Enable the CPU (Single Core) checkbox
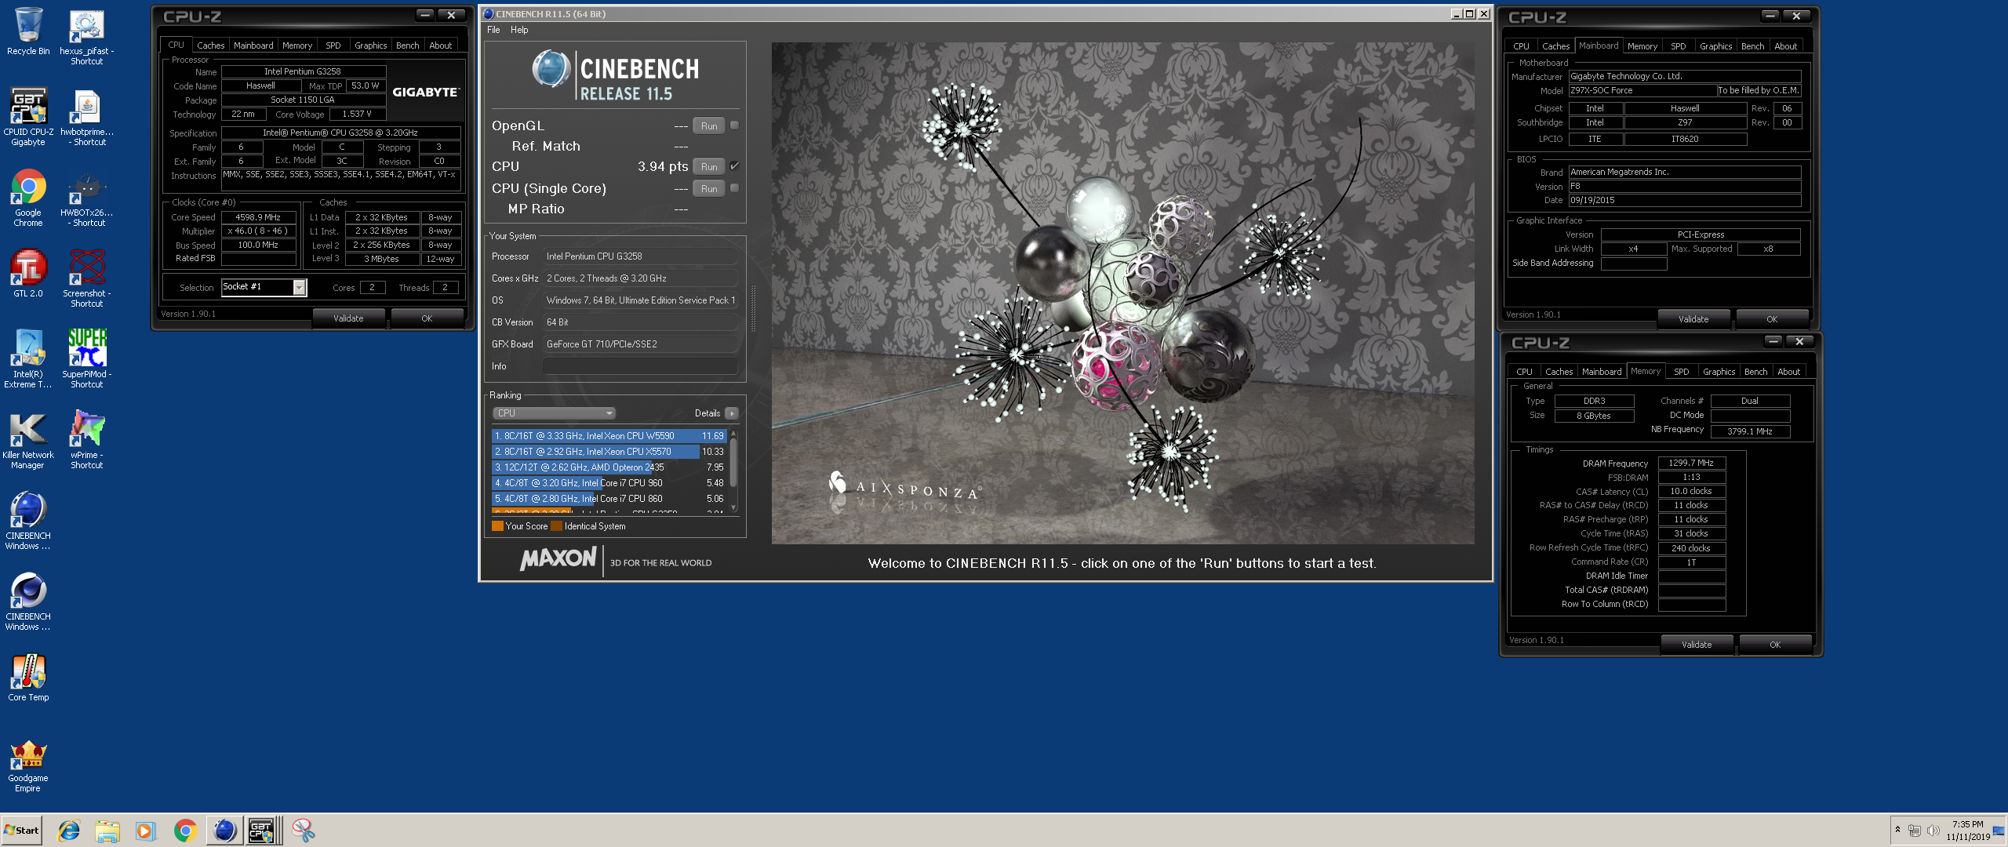Viewport: 2008px width, 847px height. point(734,188)
